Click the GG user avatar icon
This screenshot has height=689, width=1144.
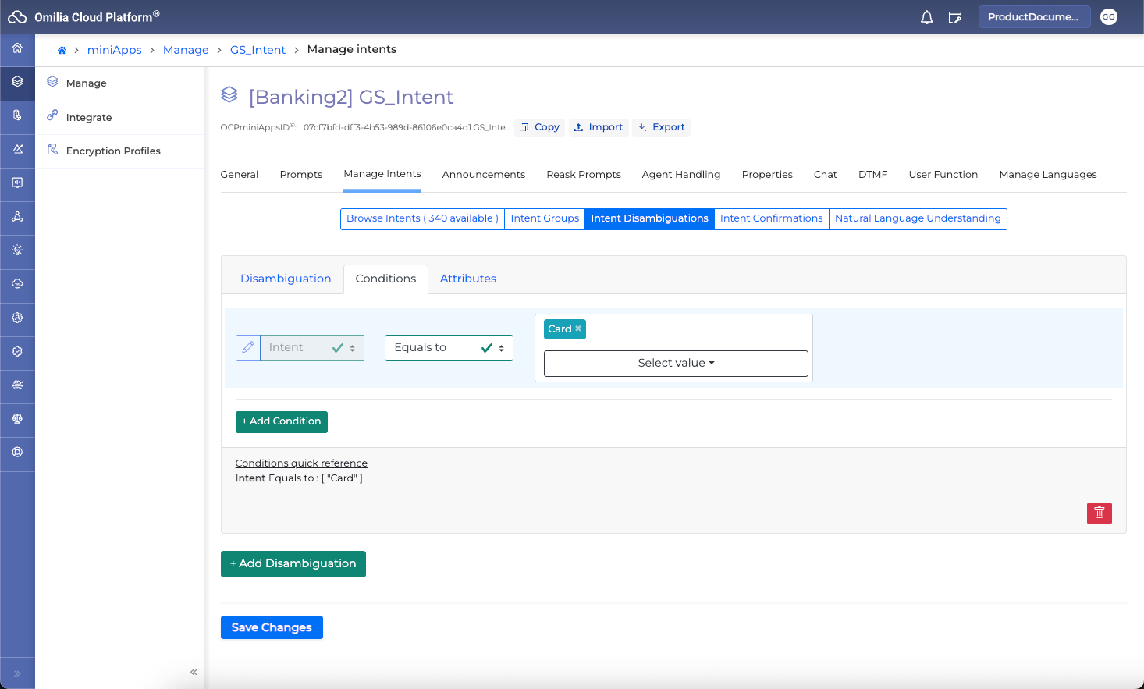(1108, 17)
